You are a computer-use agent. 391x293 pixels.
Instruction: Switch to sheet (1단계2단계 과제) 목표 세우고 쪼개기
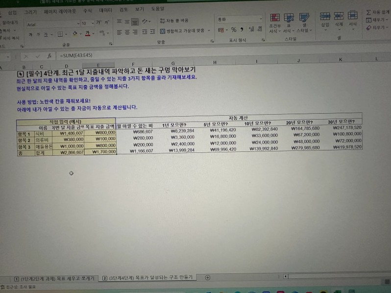tap(54, 278)
